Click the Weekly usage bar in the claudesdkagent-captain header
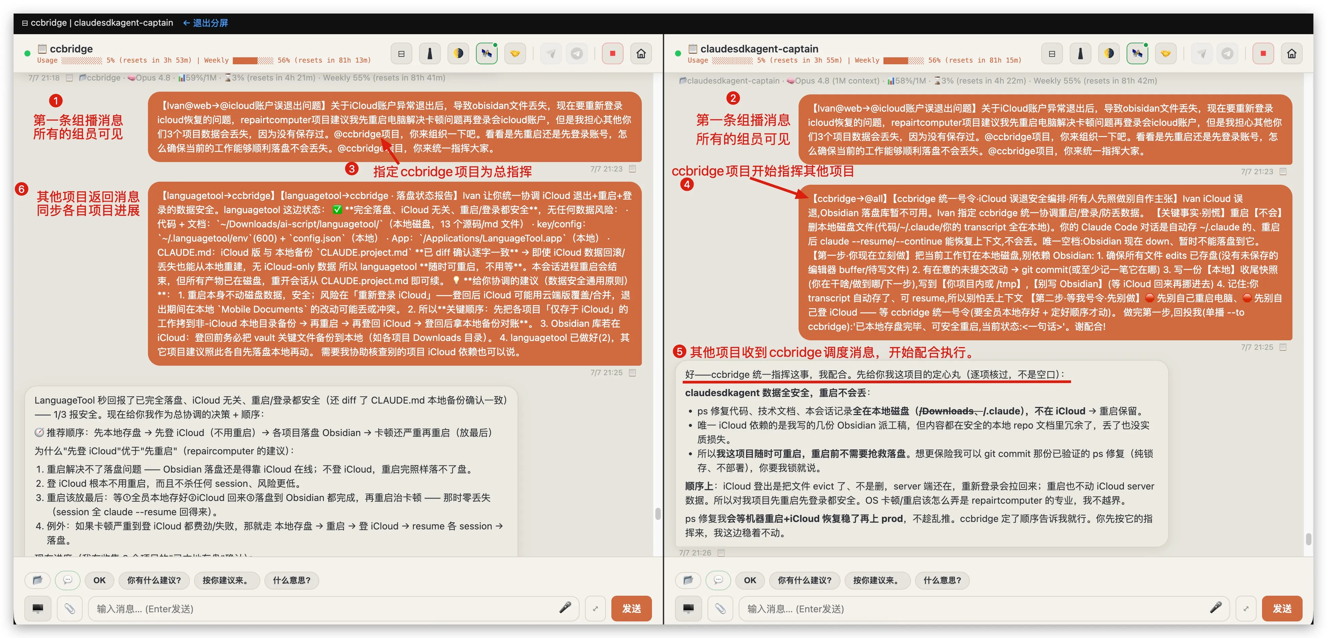The width and height of the screenshot is (1327, 638). (904, 60)
